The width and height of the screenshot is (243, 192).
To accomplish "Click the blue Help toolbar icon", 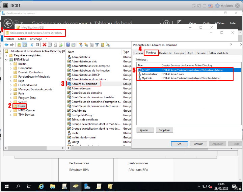I will [x=68, y=45].
